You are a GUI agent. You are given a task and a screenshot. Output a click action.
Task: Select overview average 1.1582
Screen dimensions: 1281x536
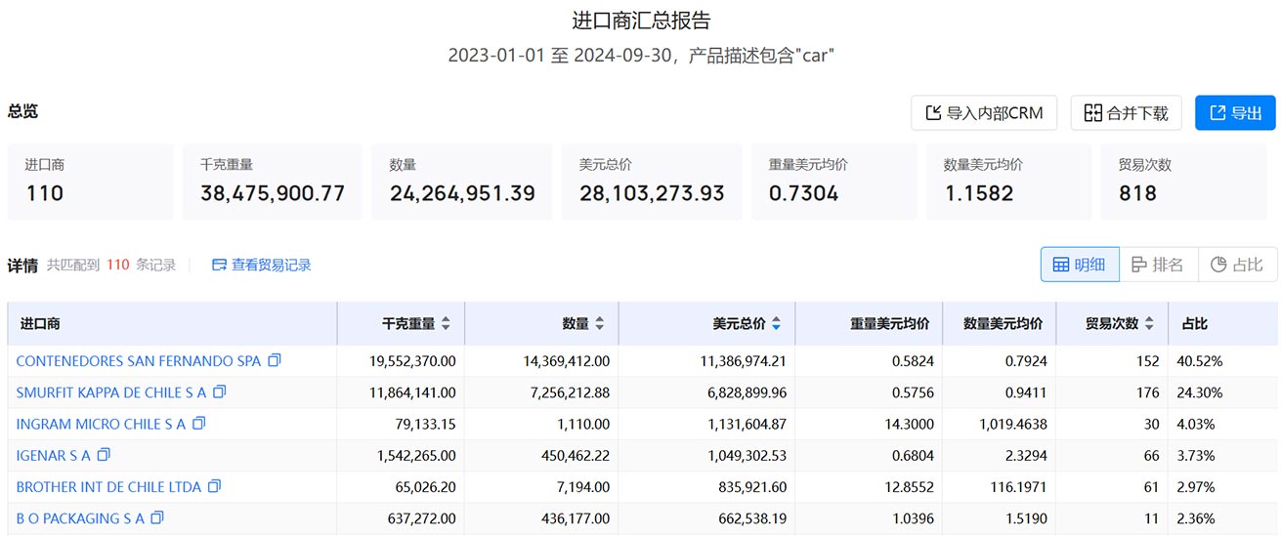(x=978, y=193)
